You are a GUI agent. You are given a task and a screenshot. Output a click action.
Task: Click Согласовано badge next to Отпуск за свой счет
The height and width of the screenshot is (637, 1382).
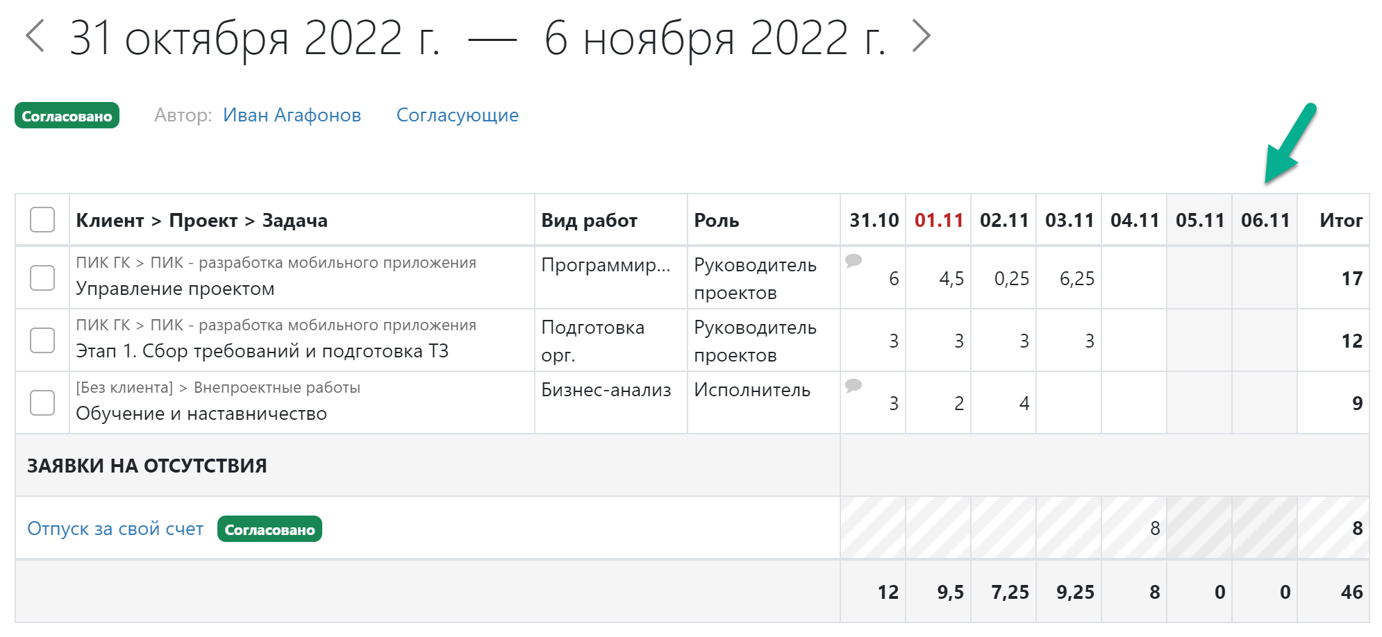(269, 529)
